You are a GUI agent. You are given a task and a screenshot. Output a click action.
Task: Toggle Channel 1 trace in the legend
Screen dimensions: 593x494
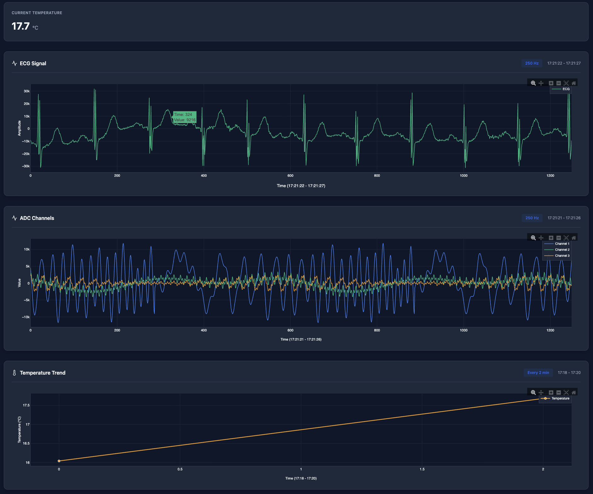tap(557, 244)
